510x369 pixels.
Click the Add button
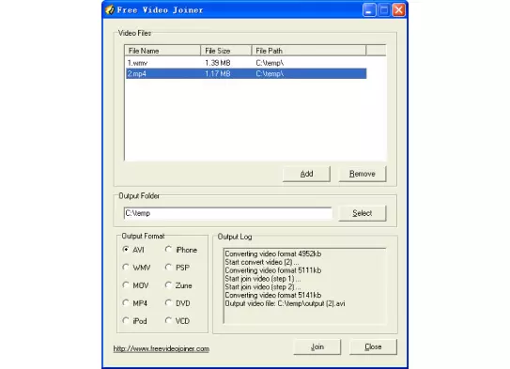306,174
